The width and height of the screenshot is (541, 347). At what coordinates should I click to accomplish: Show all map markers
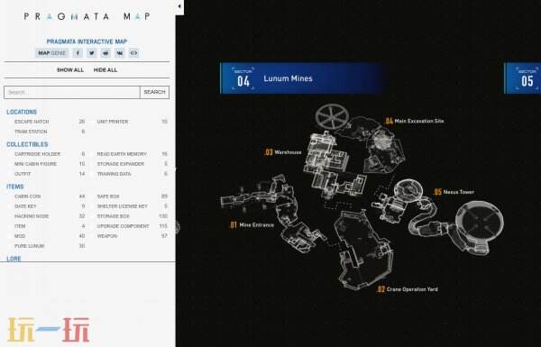tap(70, 70)
